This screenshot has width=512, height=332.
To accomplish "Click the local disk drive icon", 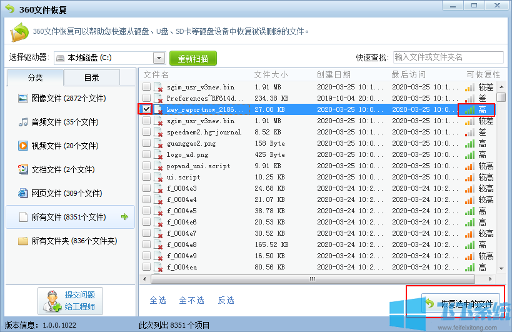I will click(60, 58).
